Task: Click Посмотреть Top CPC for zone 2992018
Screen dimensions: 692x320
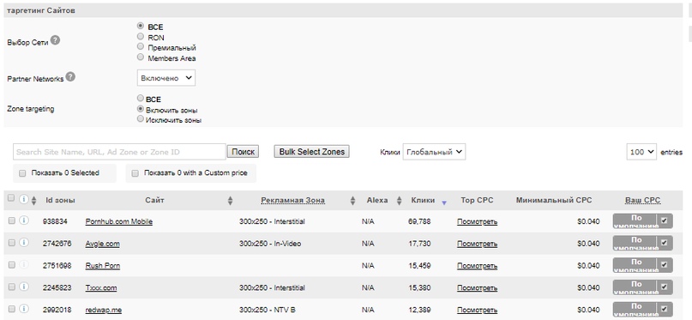Action: pyautogui.click(x=477, y=310)
